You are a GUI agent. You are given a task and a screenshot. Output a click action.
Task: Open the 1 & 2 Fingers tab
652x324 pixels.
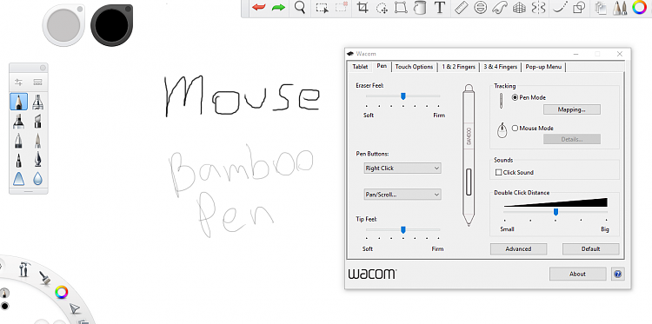459,67
